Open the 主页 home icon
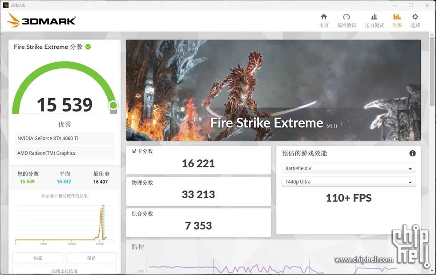 (x=324, y=17)
